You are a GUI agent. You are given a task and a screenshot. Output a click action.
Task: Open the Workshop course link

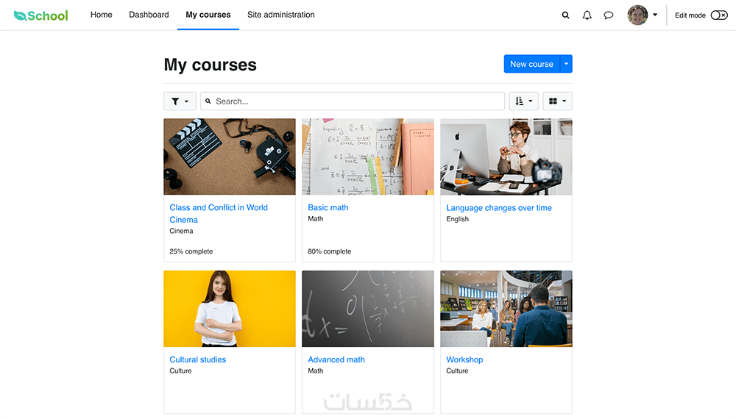click(464, 359)
